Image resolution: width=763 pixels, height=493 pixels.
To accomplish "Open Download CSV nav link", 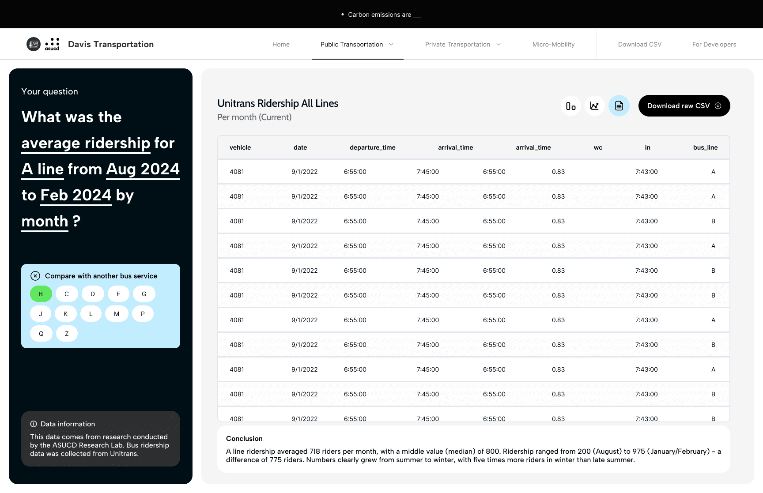I will tap(639, 45).
